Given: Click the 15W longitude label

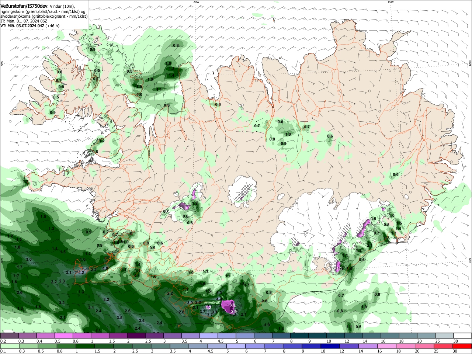Looking at the screenshot, I should 391,1.
